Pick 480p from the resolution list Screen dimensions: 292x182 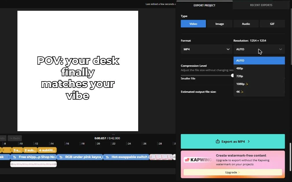[x=259, y=68]
